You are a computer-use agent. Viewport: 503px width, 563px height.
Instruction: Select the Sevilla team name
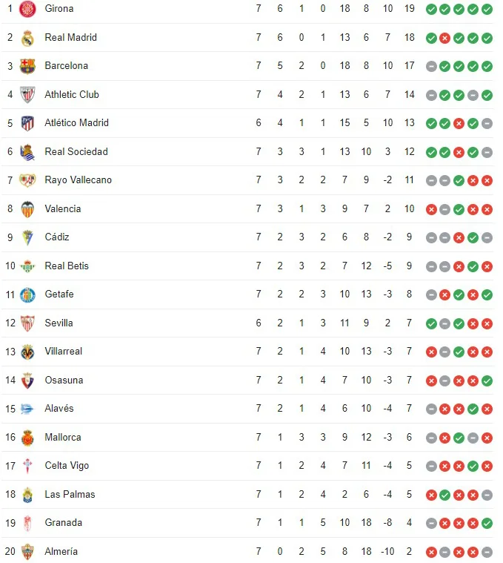tap(59, 323)
